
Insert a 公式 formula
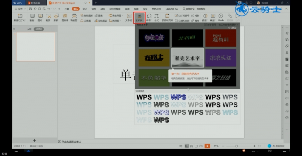[156, 17]
